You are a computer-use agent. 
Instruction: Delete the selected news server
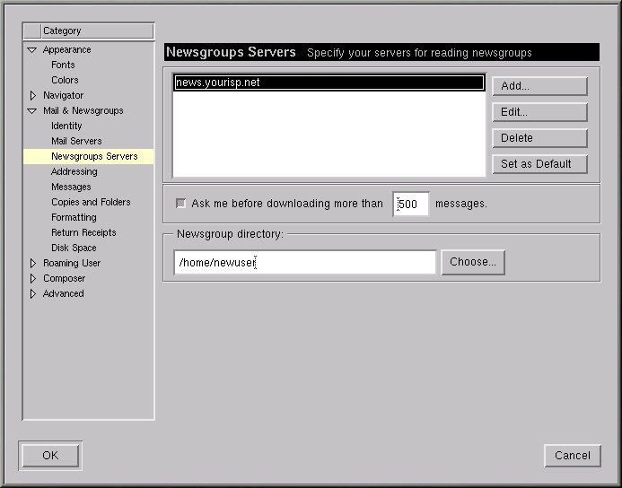click(539, 138)
